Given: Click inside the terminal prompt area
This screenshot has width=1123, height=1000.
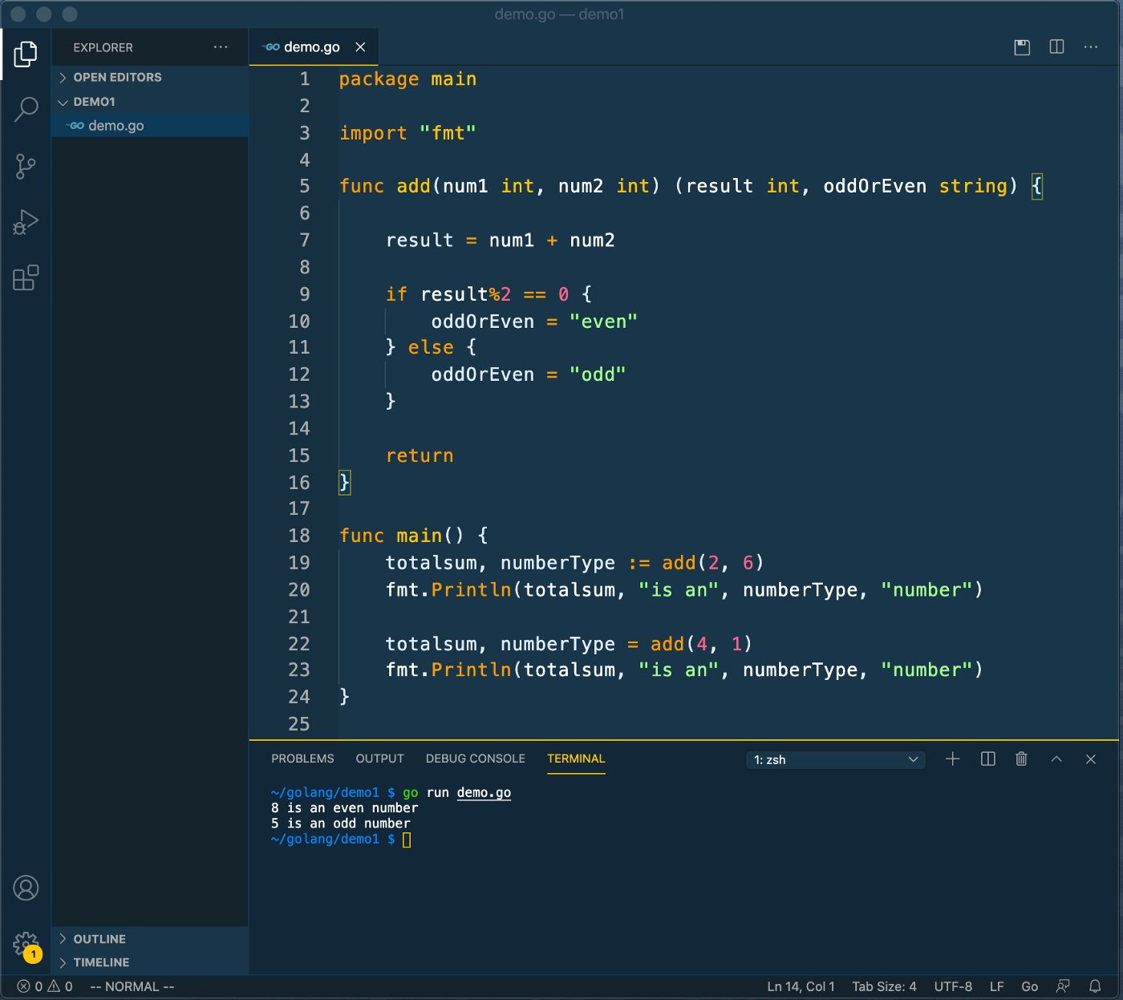Looking at the screenshot, I should pyautogui.click(x=406, y=840).
